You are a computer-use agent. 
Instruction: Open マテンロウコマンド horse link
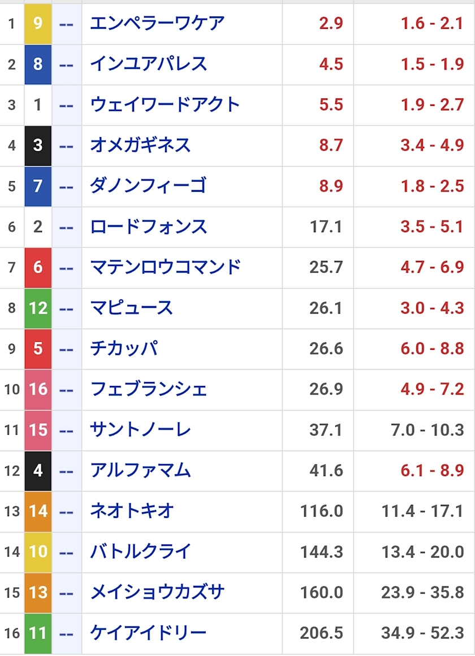(166, 267)
